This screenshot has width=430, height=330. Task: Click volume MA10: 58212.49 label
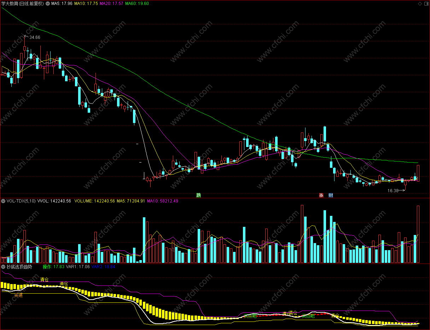(x=163, y=201)
